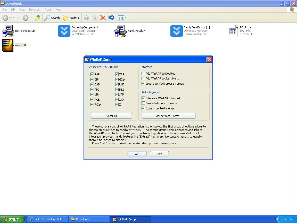This screenshot has width=297, height=223.
Task: Click the Back arrow toolbar icon
Action: (5, 18)
